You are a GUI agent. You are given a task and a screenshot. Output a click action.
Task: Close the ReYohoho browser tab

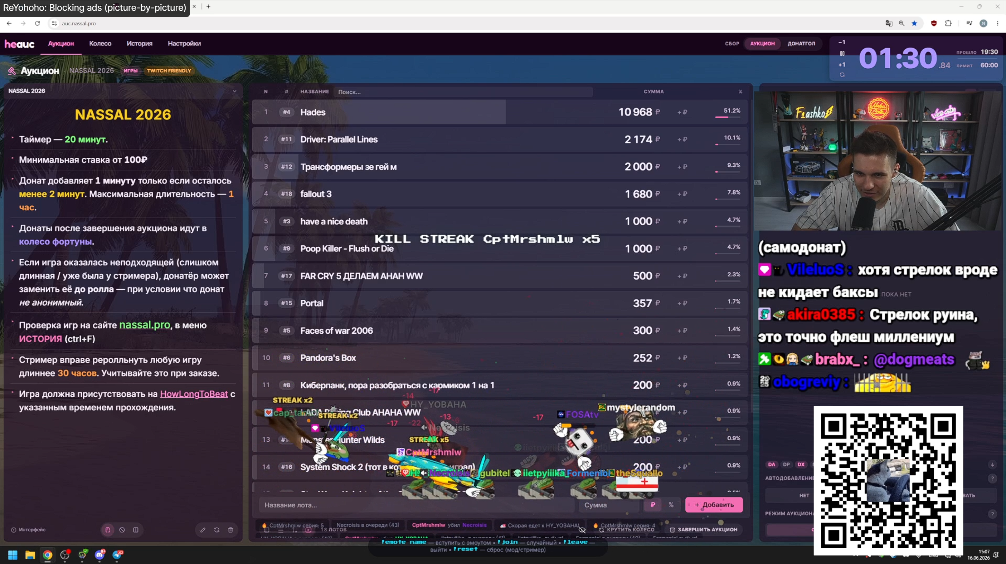tap(194, 7)
